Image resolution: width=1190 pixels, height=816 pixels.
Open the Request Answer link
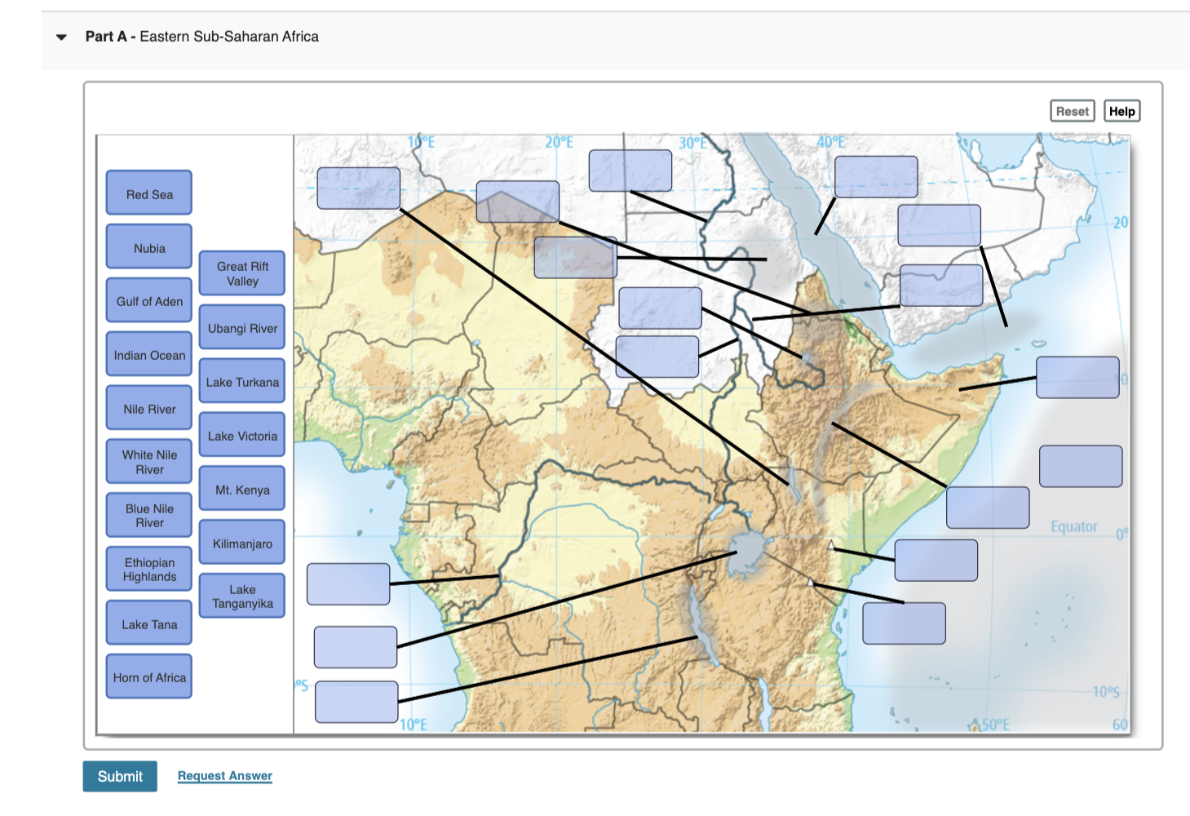point(225,775)
